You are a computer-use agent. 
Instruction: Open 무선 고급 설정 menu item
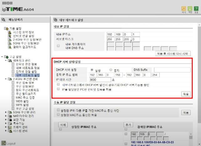(25, 108)
